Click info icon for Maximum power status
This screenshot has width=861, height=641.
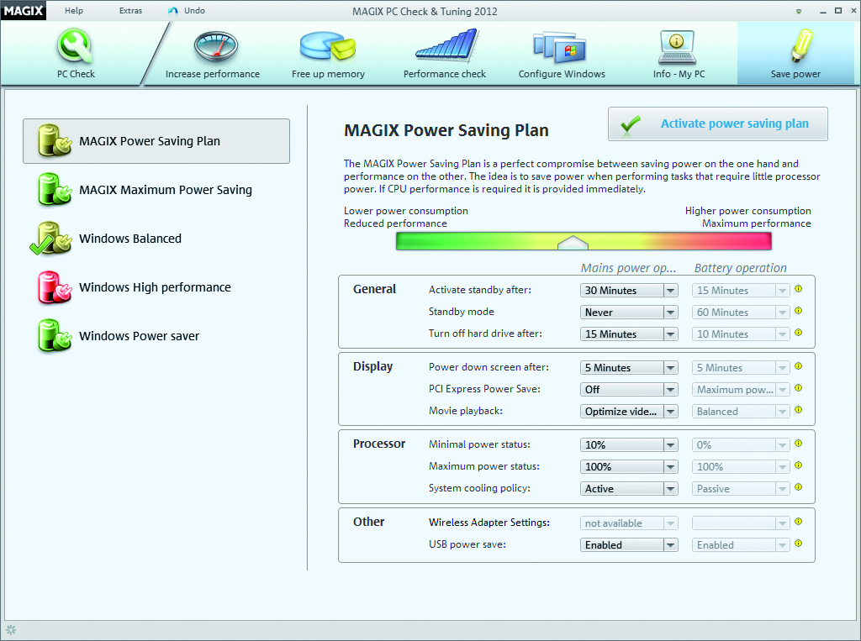pyautogui.click(x=799, y=465)
